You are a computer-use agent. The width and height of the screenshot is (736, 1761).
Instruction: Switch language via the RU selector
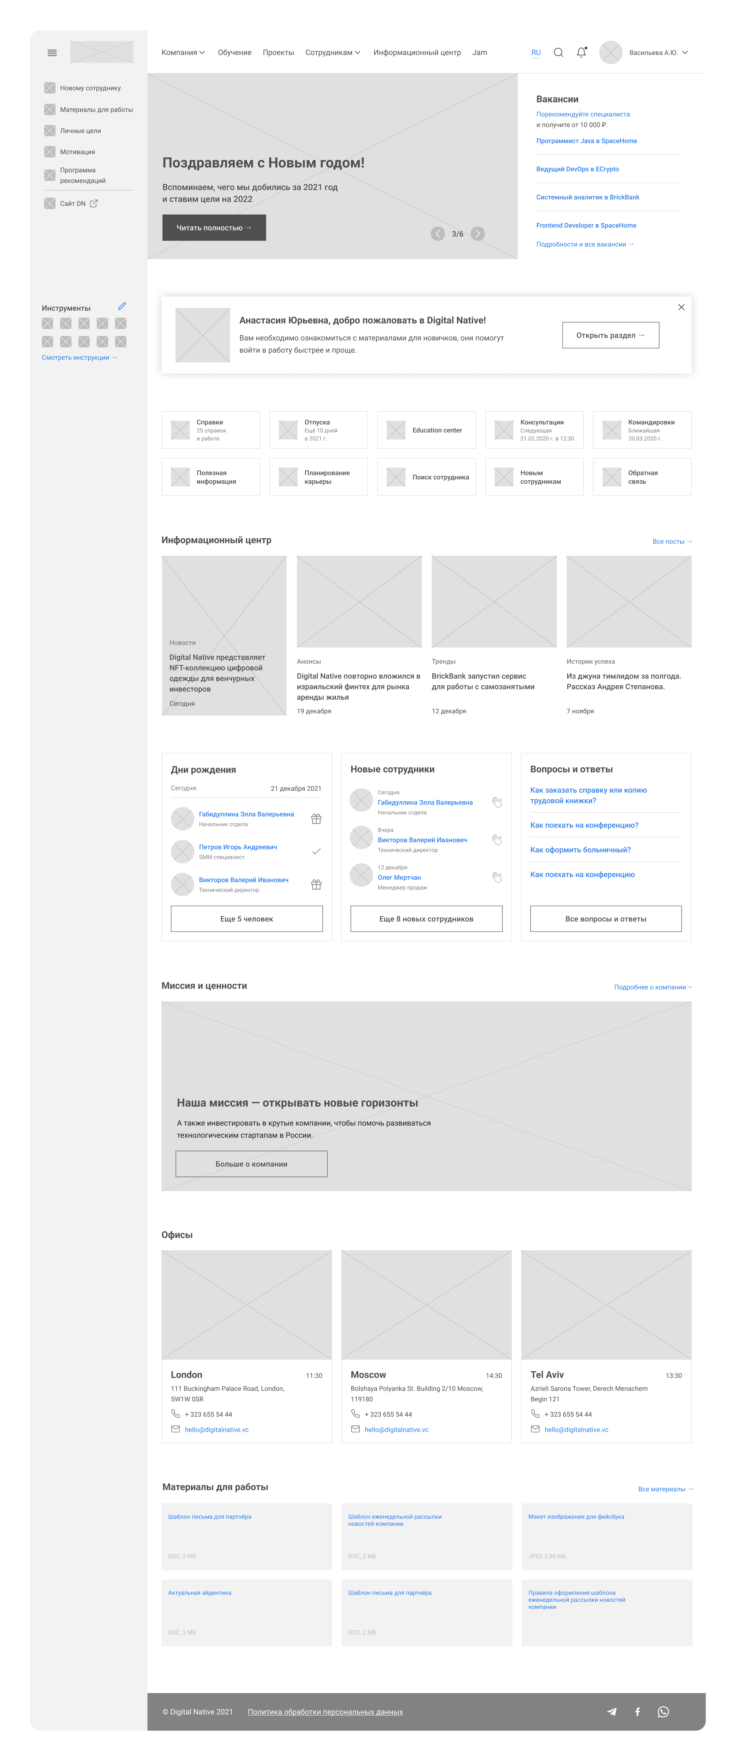point(536,53)
